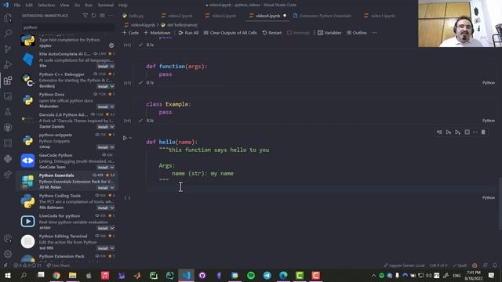Open more cell actions ellipsis in cell toolbar
The image size is (502, 282).
(x=475, y=132)
